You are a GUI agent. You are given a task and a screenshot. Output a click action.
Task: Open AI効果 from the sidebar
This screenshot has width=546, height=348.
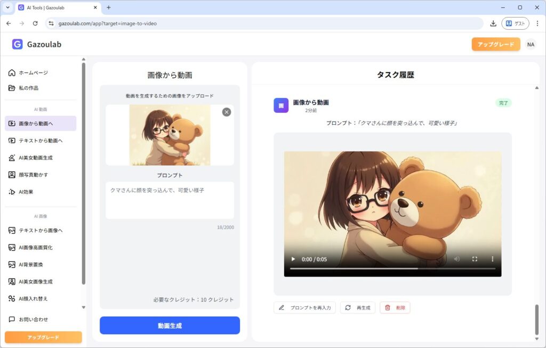26,192
